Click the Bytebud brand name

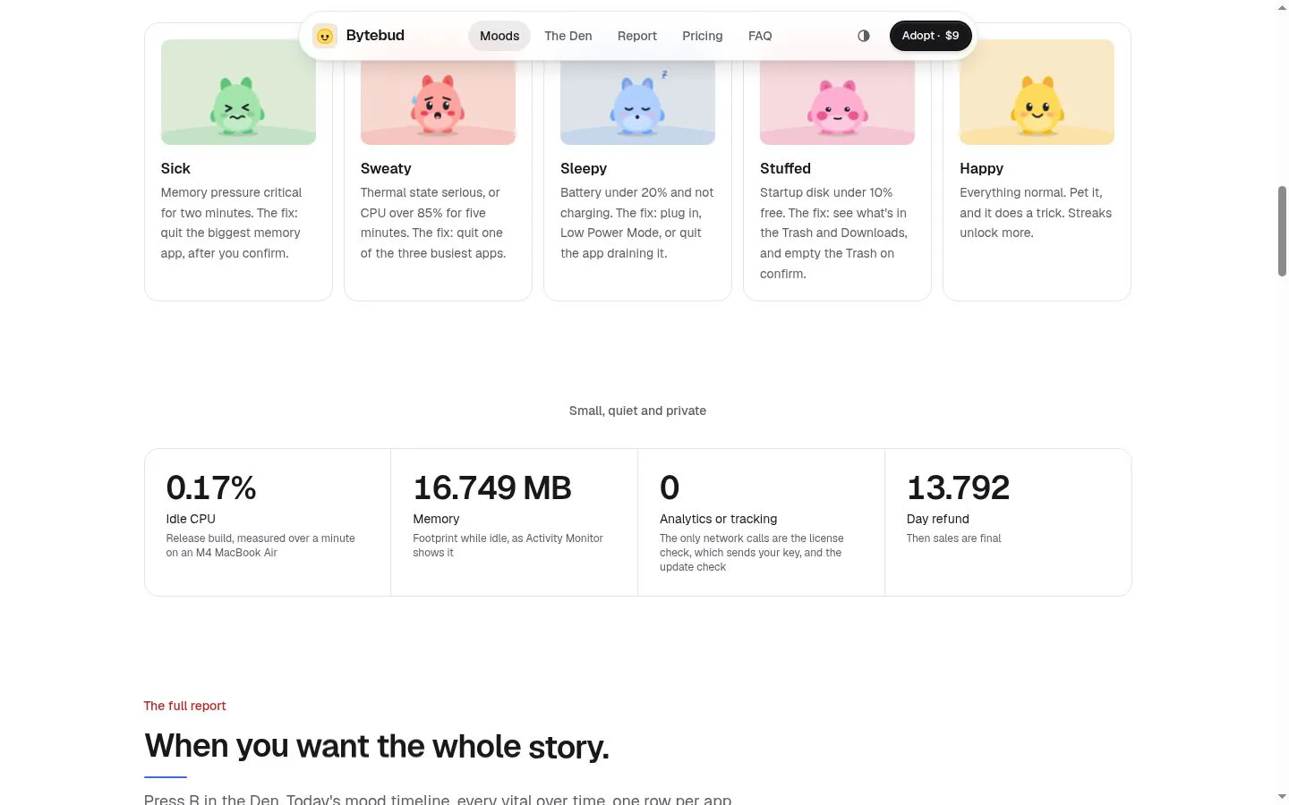[x=375, y=36]
